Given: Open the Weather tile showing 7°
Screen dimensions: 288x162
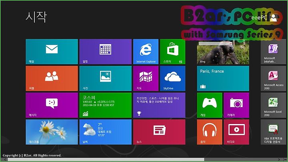Looking at the screenshot, I should [x=106, y=132].
